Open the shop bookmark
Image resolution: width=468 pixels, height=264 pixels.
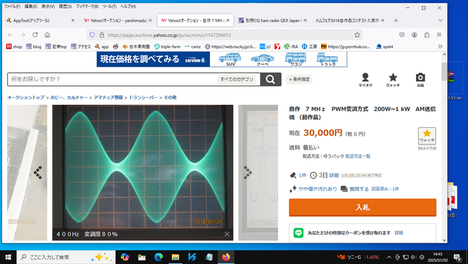(14, 47)
